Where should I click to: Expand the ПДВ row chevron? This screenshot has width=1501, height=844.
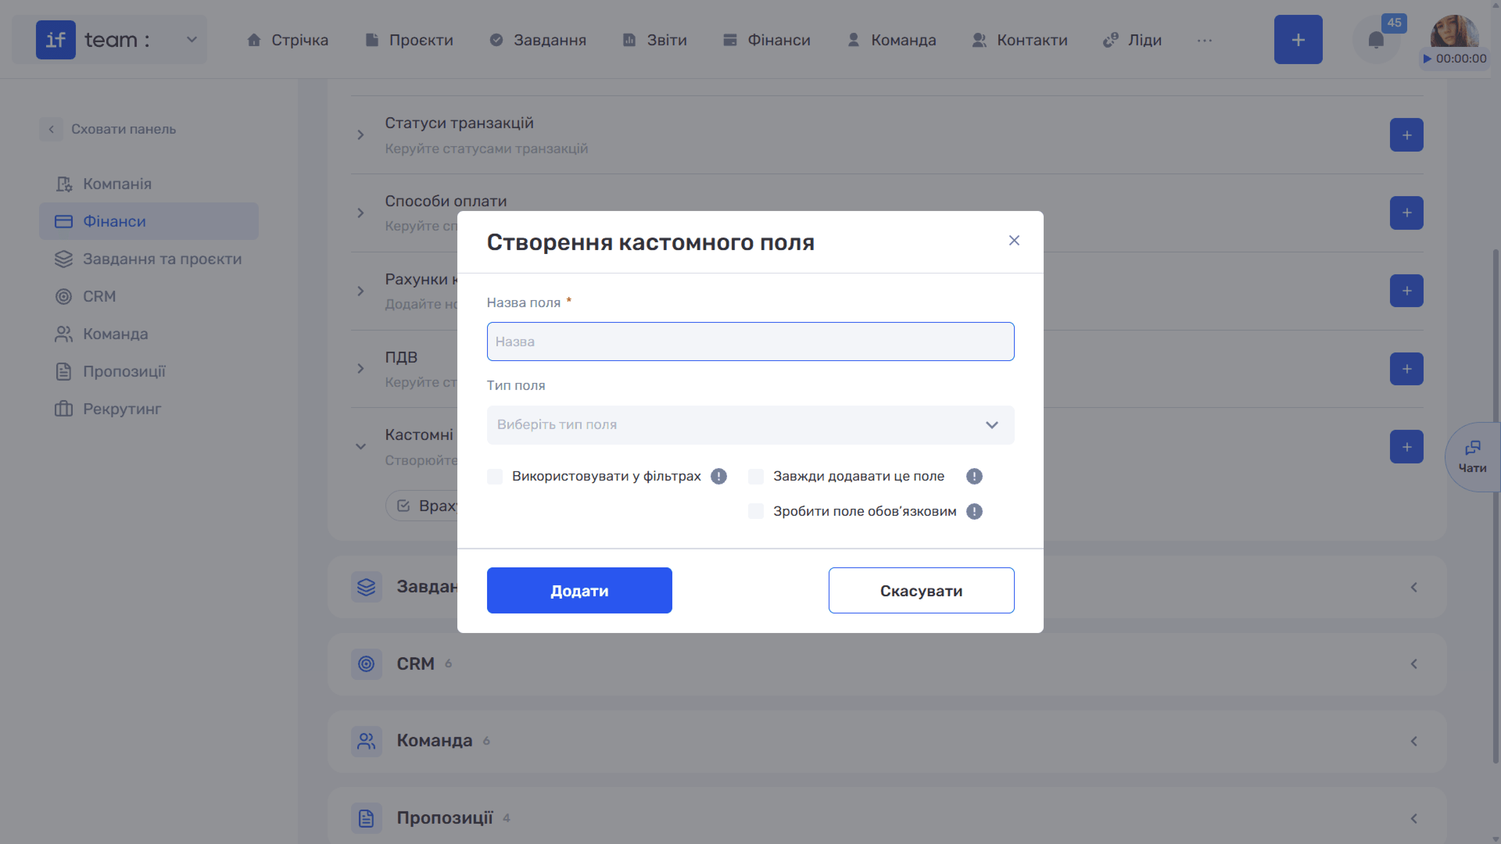coord(361,369)
